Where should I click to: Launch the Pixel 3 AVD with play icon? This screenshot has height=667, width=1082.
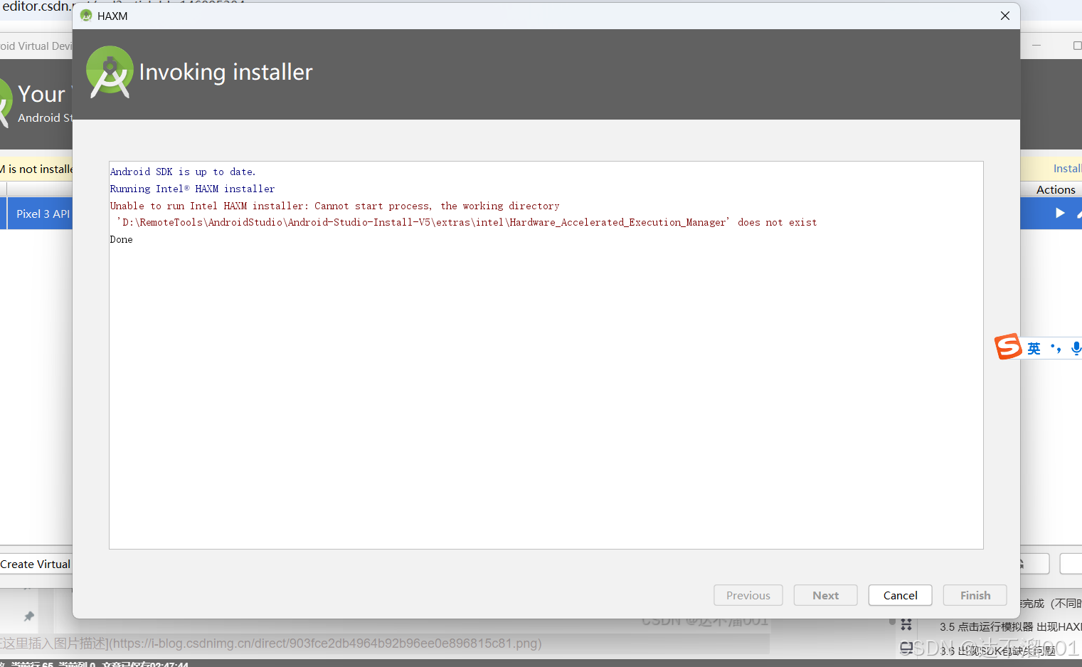[x=1059, y=213]
